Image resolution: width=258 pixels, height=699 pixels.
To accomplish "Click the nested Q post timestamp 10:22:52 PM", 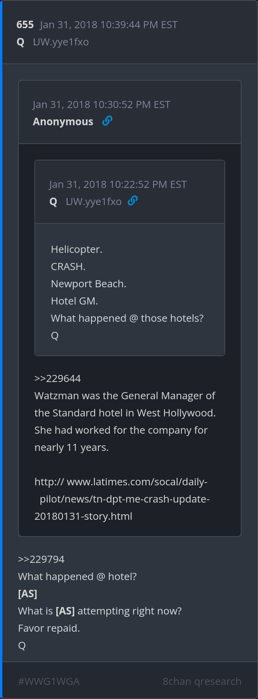I will [118, 184].
